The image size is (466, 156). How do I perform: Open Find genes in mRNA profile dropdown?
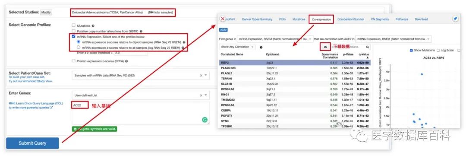pyautogui.click(x=275, y=39)
